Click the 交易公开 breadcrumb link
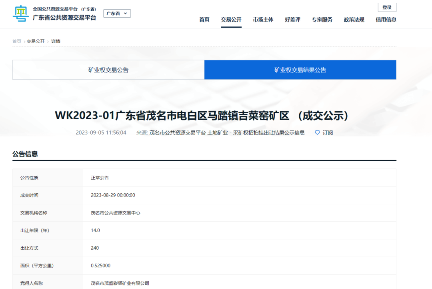 click(36, 41)
